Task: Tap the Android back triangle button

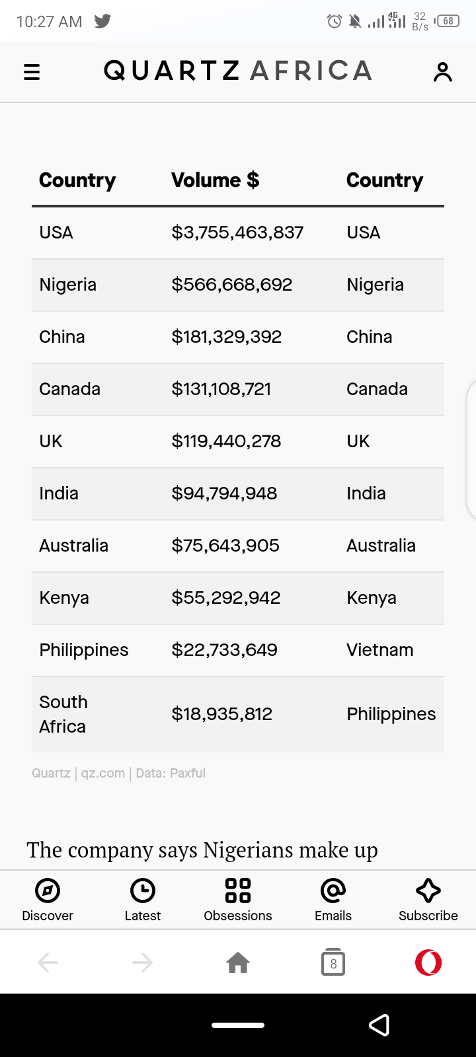Action: coord(379,1025)
